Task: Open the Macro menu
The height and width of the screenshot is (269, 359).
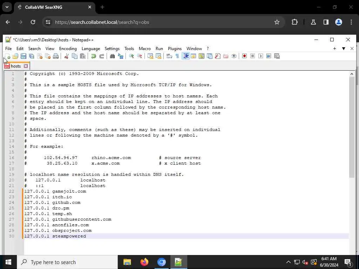Action: [x=145, y=48]
